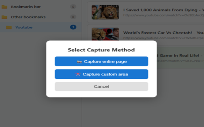Click the Bookmarks bar count badge

coord(73,7)
